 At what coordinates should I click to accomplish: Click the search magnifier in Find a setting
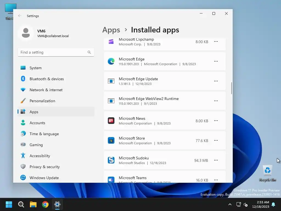tap(89, 52)
